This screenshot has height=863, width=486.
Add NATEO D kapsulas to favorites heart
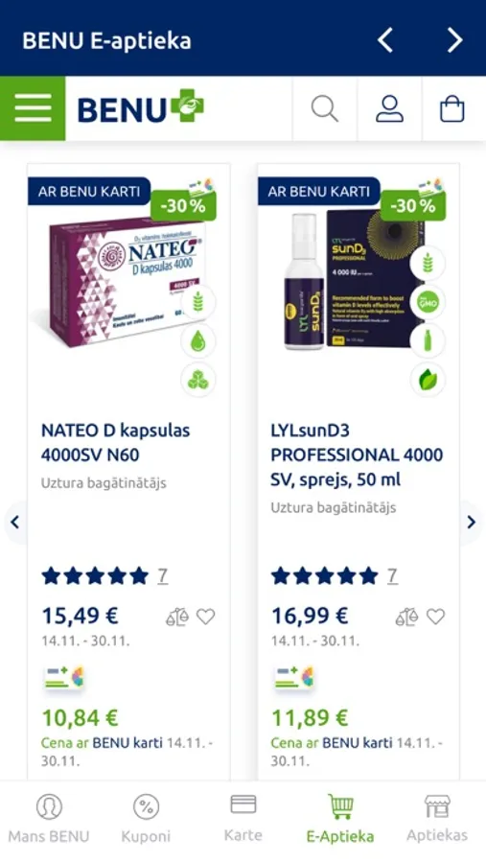pyautogui.click(x=206, y=617)
